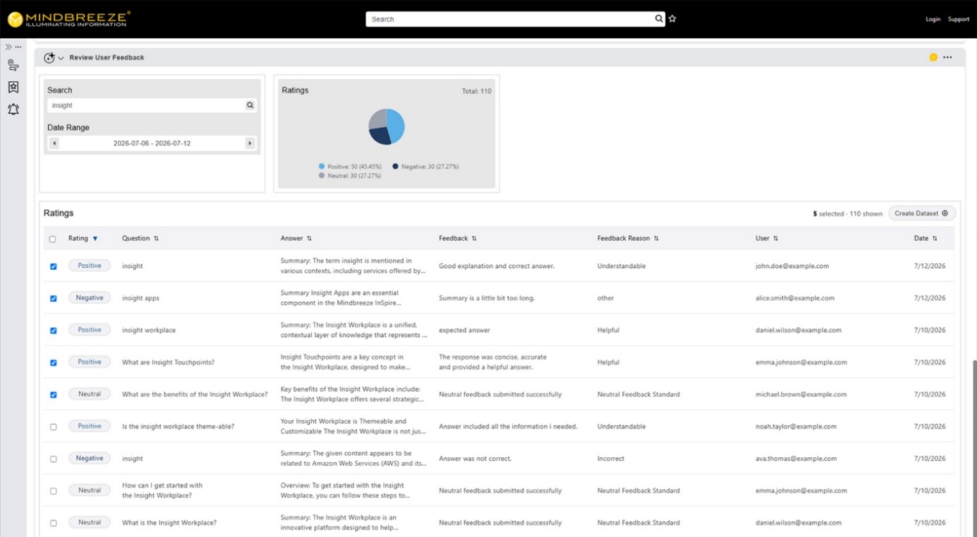Click the date range value 2026-07-06 - 2026-07-12

(152, 143)
